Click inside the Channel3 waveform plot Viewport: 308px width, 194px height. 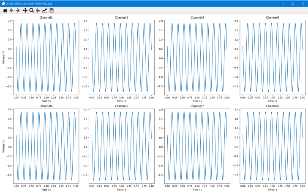coord(197,57)
